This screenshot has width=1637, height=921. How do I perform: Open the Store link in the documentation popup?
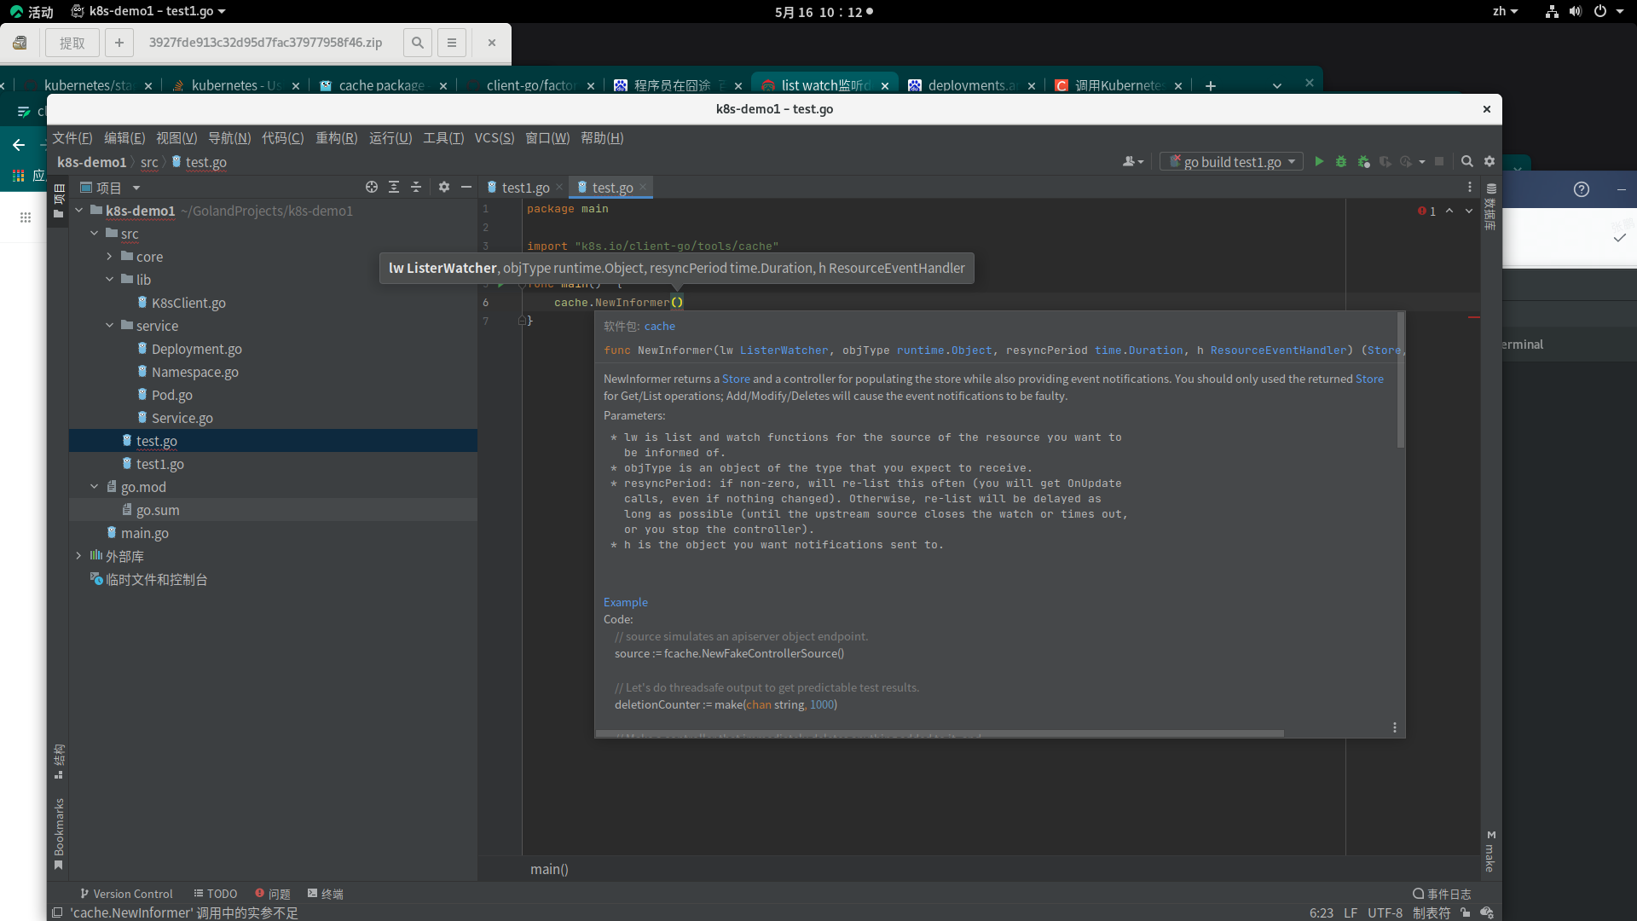click(735, 379)
